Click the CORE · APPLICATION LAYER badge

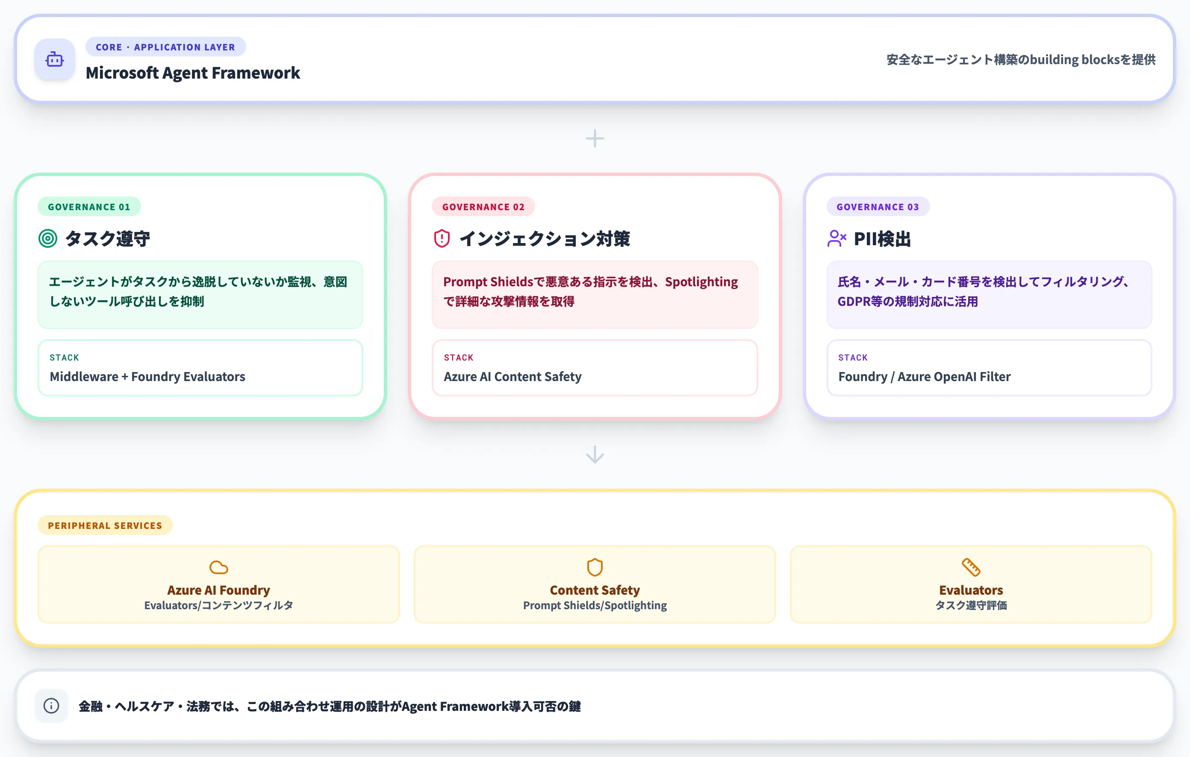pyautogui.click(x=165, y=47)
